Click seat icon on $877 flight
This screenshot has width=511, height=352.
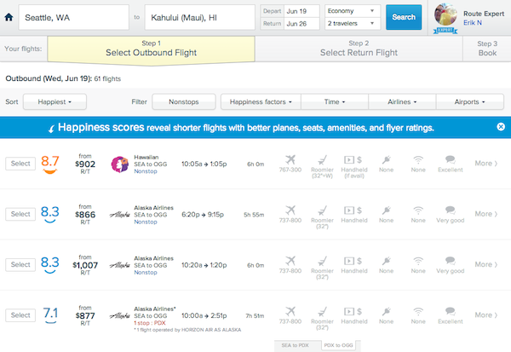(322, 312)
